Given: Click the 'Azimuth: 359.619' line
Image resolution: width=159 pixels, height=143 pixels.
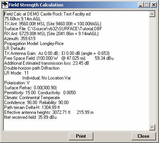Looking at the screenshot, I should coord(20,39).
